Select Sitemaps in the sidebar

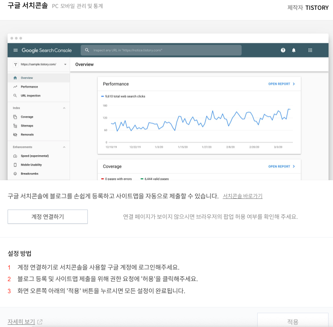(38, 126)
